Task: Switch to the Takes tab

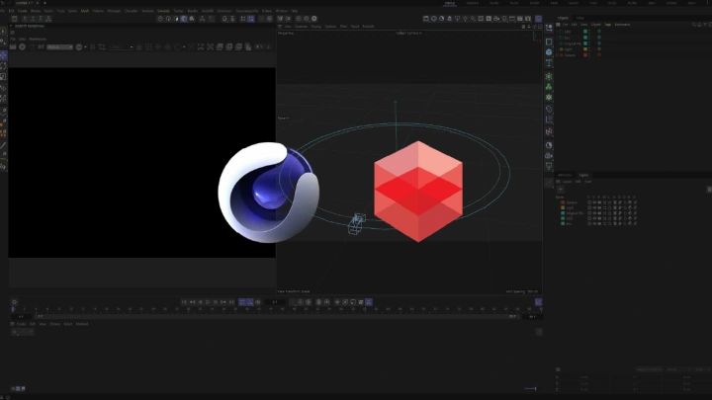Action: (x=580, y=18)
